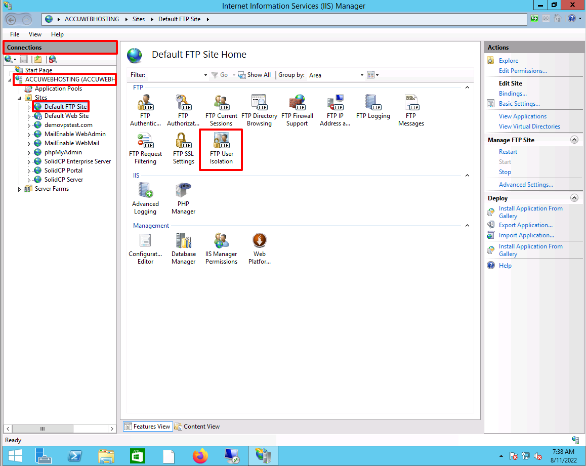Open File Explorer from the taskbar
Screen dimensions: 586x466
tap(106, 456)
